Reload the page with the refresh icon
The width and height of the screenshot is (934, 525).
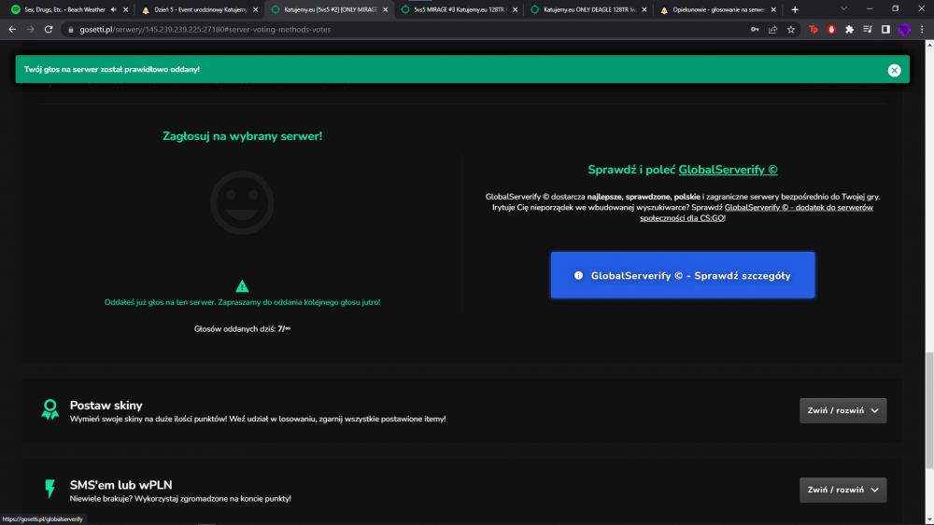49,29
